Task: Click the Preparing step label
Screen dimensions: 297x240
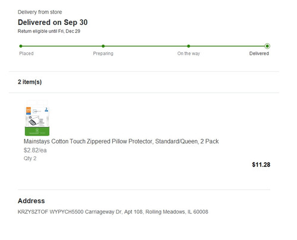Action: 103,53
